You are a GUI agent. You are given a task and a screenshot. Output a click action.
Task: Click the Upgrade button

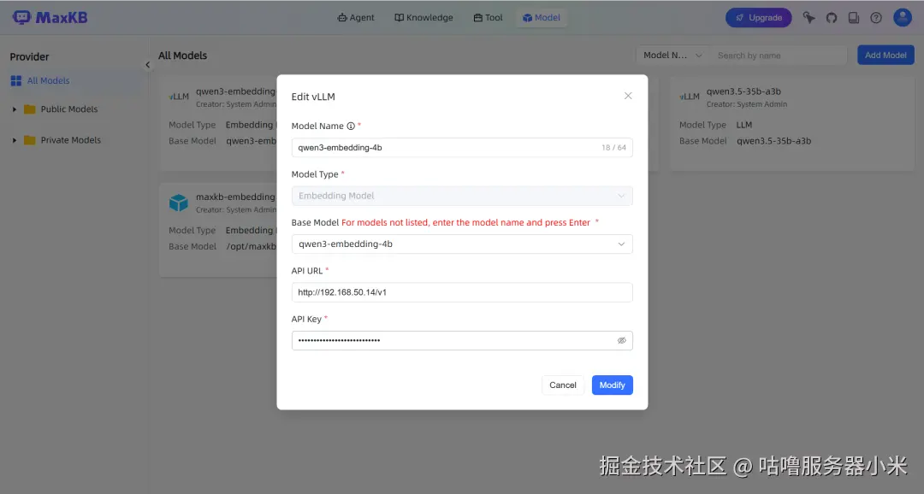click(x=758, y=18)
